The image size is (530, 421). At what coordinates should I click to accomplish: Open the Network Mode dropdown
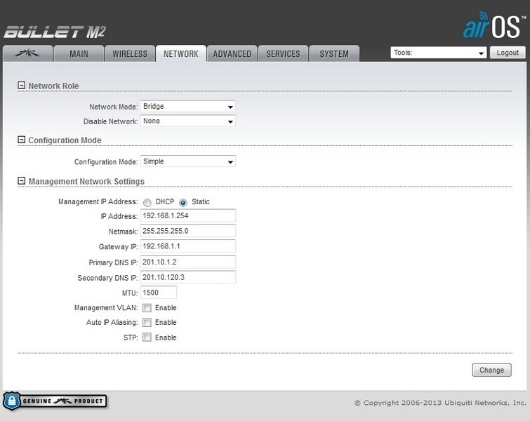point(188,107)
